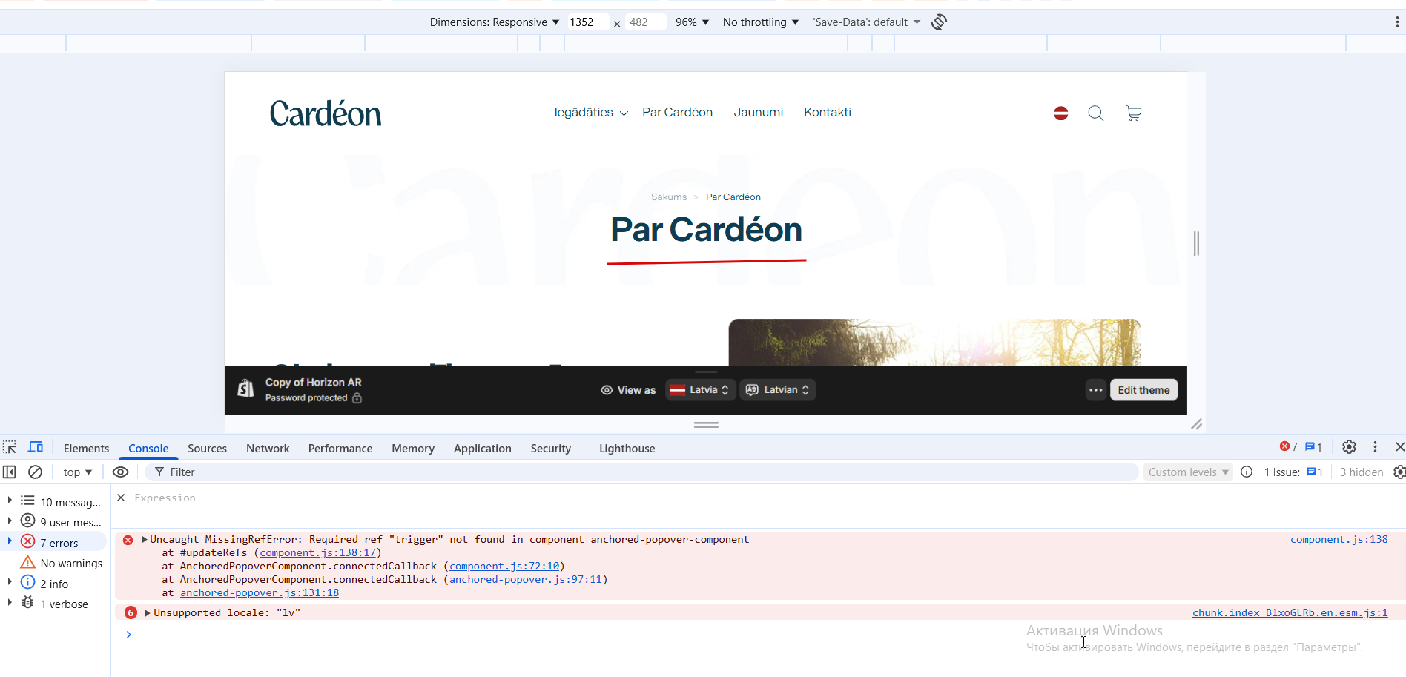Open the Latvia country selector

point(700,390)
